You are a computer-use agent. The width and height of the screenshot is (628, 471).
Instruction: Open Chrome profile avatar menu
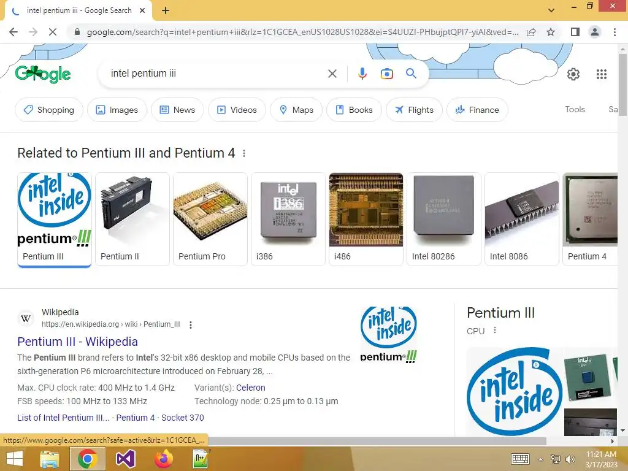tap(595, 32)
